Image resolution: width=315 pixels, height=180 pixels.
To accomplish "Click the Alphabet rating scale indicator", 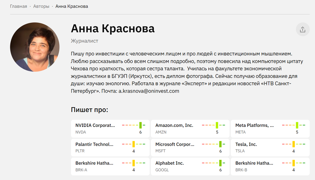I will click(214, 163).
